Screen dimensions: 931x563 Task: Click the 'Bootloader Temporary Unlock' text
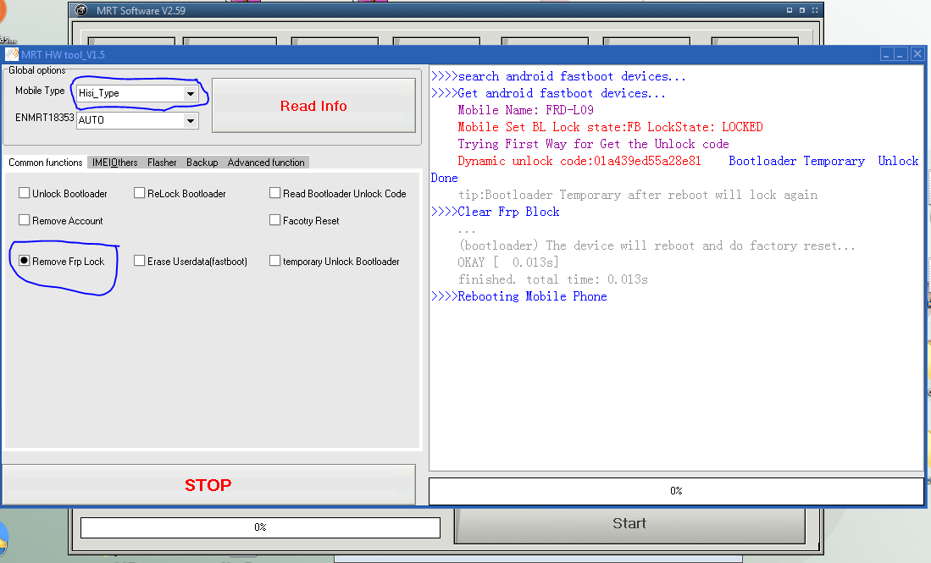(823, 162)
